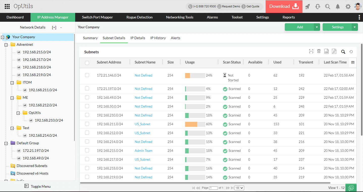Open the Add button dropdown arrow
The height and width of the screenshot is (192, 363).
[x=317, y=27]
